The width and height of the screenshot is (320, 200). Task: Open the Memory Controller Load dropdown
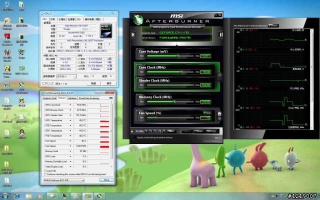point(70,161)
